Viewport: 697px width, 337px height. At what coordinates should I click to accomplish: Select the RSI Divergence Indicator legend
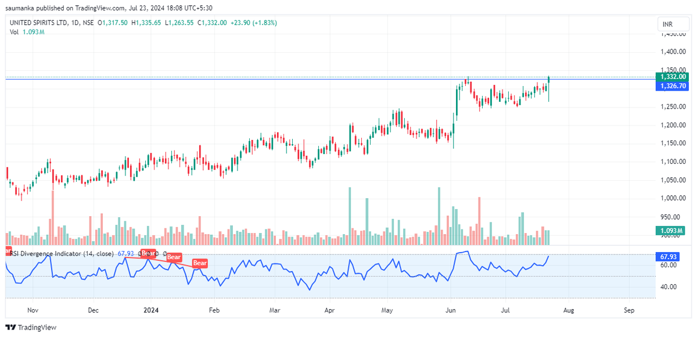point(62,254)
